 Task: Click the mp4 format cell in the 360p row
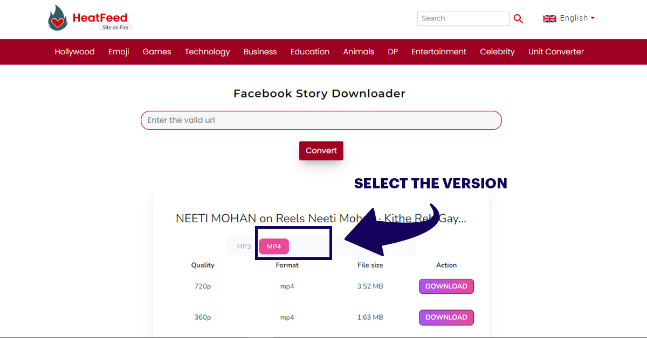(287, 318)
